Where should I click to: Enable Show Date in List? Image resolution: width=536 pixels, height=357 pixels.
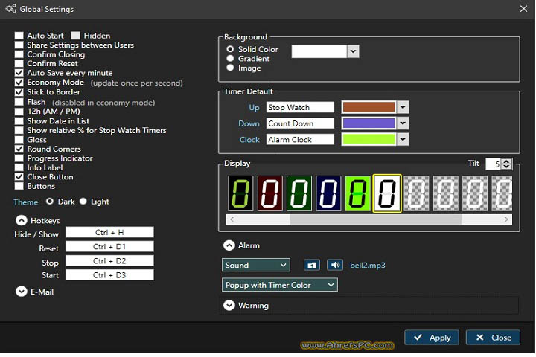pyautogui.click(x=19, y=121)
